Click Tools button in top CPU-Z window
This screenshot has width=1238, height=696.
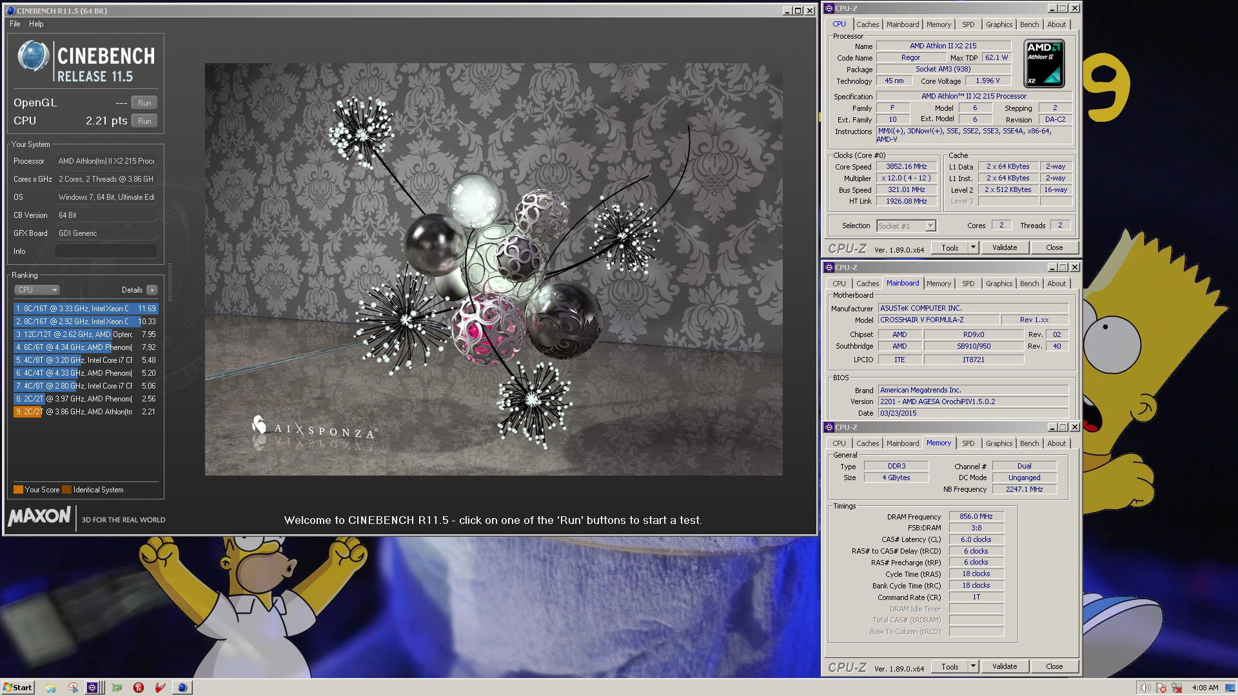(950, 248)
